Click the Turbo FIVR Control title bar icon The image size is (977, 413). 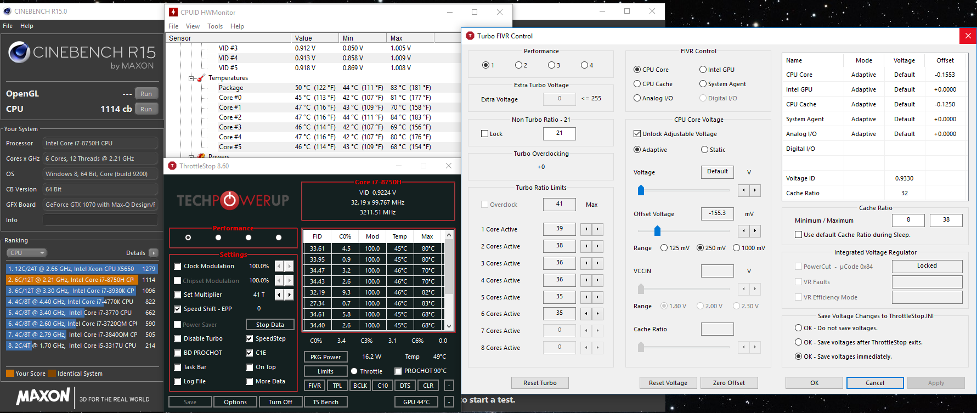click(x=470, y=36)
